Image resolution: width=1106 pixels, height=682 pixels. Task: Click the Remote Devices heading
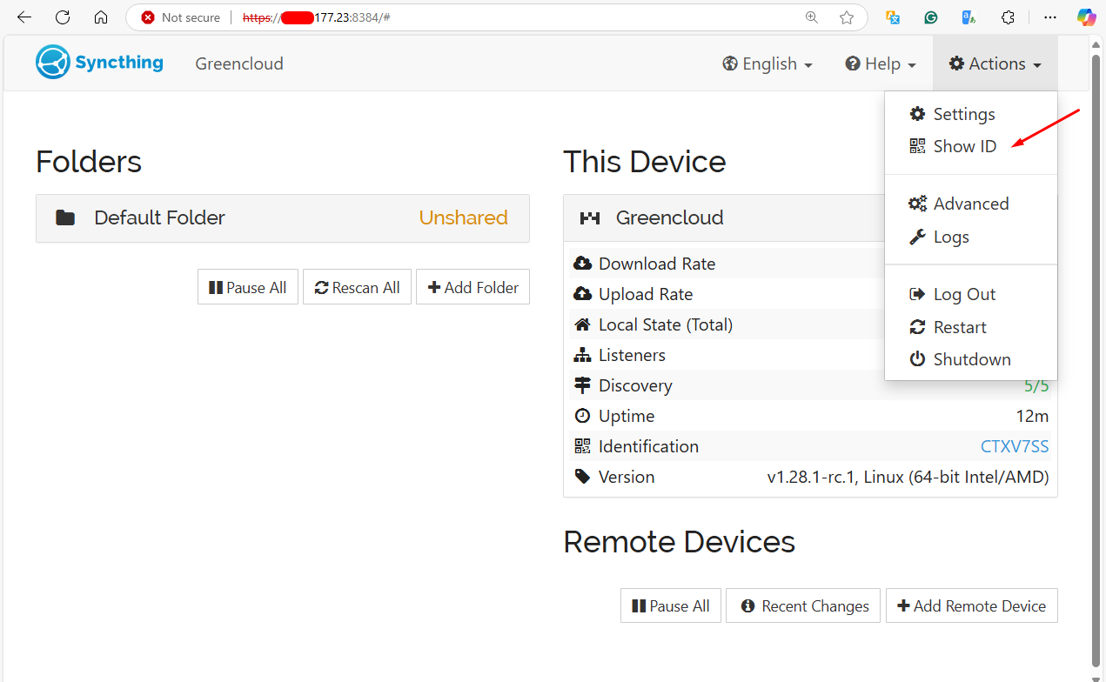(x=680, y=542)
